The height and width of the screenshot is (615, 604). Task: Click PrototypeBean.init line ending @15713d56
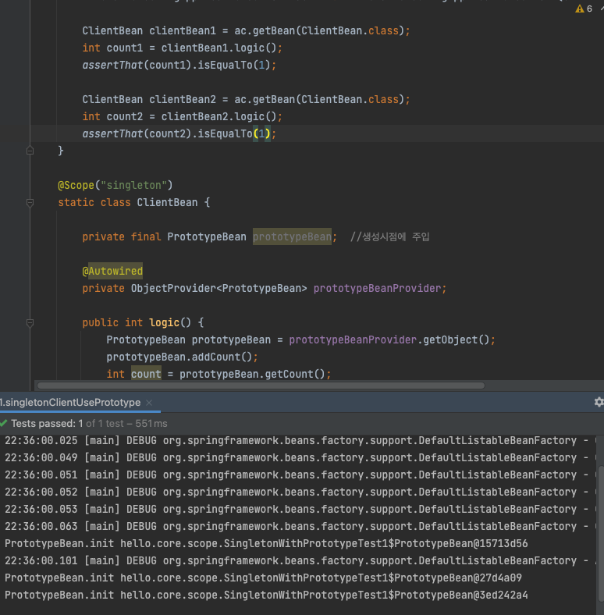266,544
